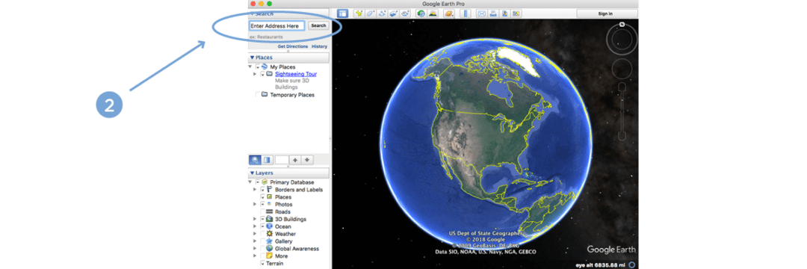Screen dimensions: 807x269
Task: Enable the Gallery layer checkbox
Action: pos(262,241)
